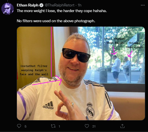148x132 pixels.
Task: Open the attached photo in full view
Action: pos(81,73)
